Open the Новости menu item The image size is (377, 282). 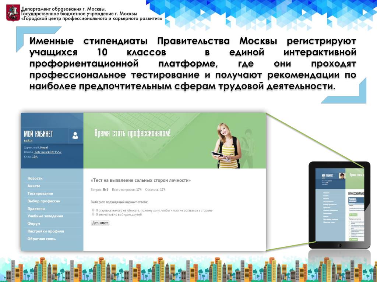click(x=35, y=178)
